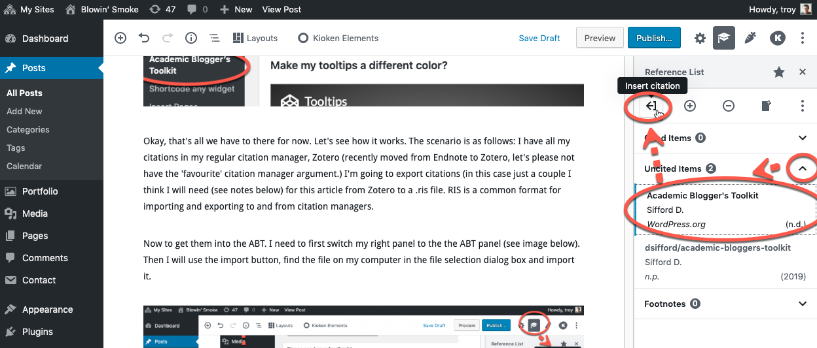Toggle the Academic Blogger's Toolkit panel
Image resolution: width=817 pixels, height=348 pixels.
(723, 38)
